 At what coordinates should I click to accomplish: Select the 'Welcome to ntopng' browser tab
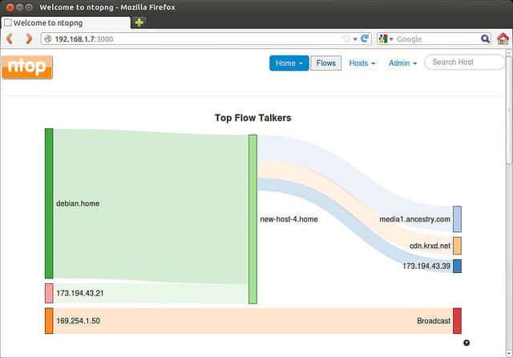click(x=64, y=22)
